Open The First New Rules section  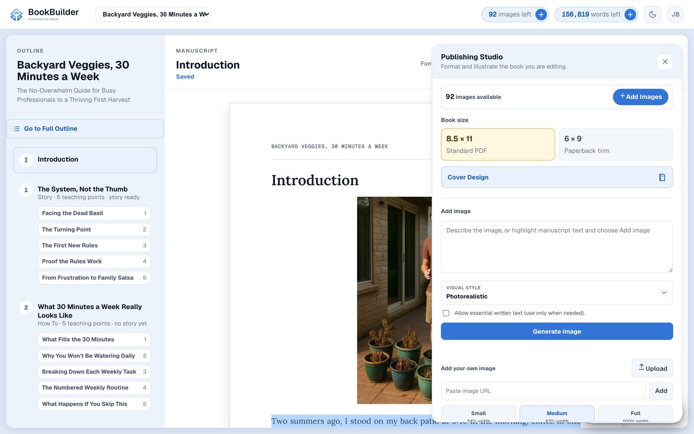[94, 246]
